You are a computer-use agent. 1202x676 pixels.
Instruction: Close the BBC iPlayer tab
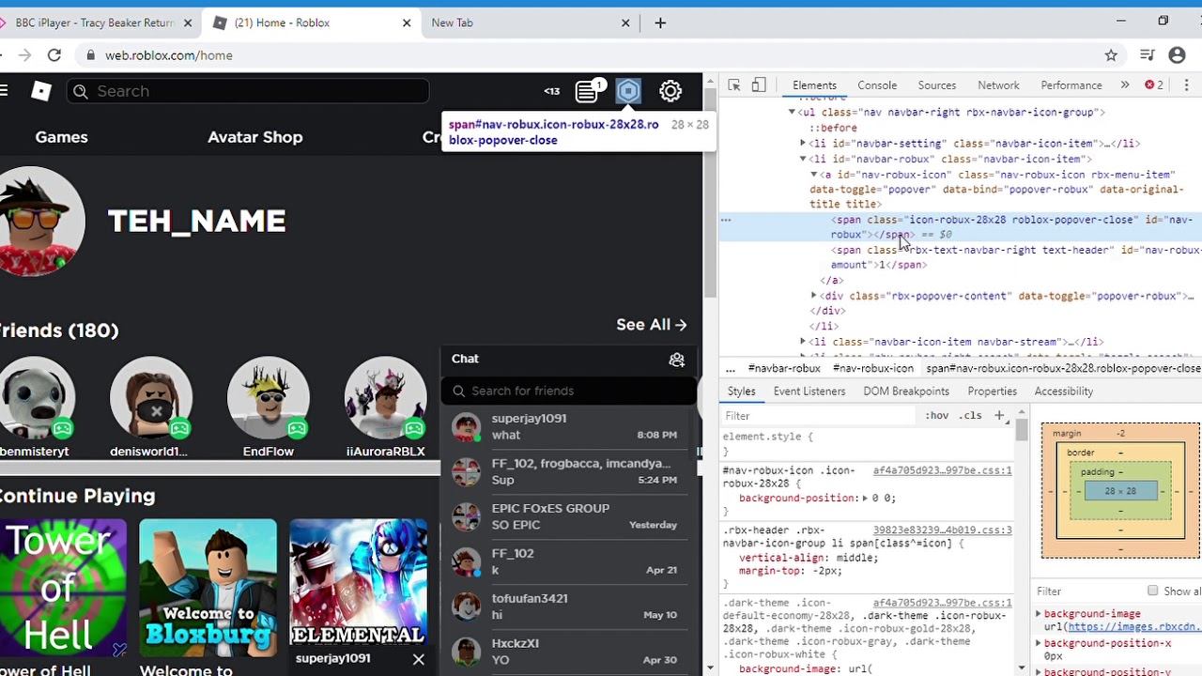coord(188,23)
